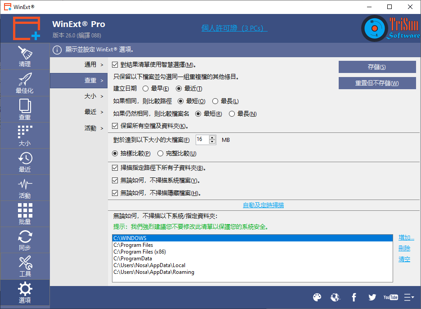Select 最早(E) creation date radio
This screenshot has width=421, height=309.
(145, 88)
